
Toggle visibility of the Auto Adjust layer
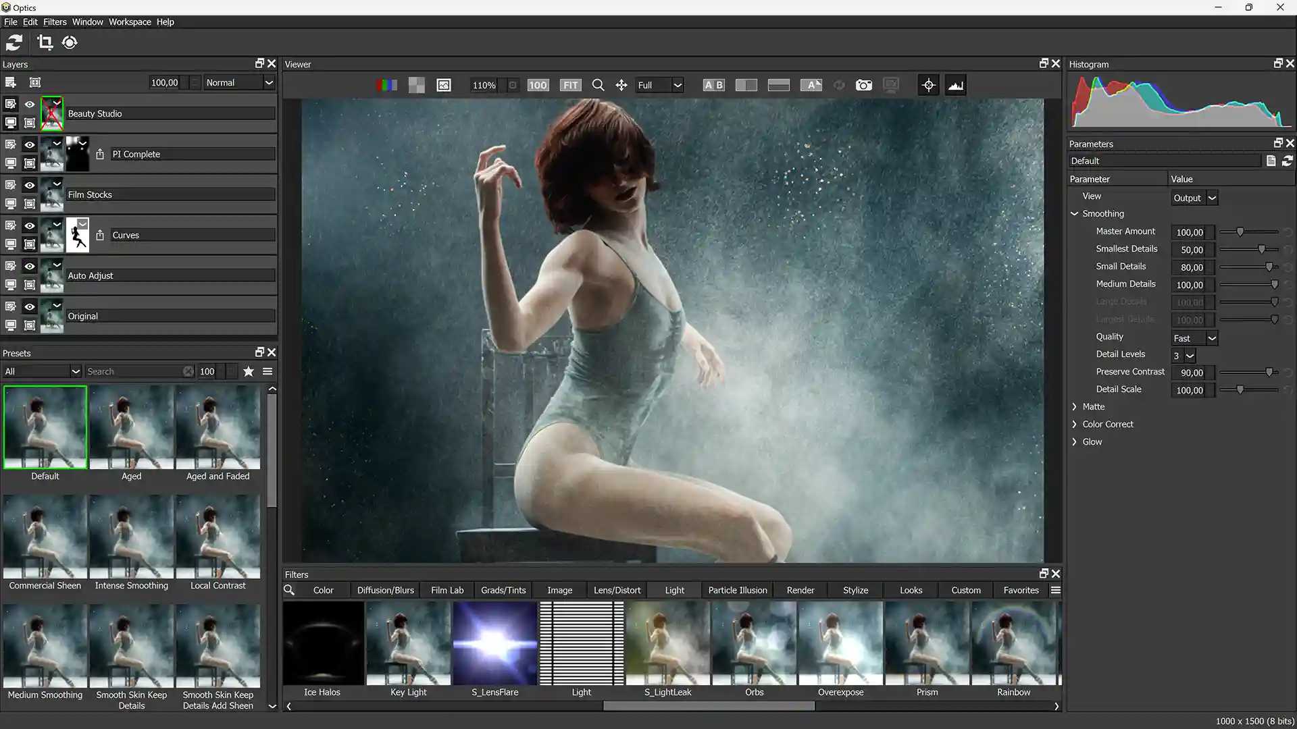pyautogui.click(x=29, y=266)
